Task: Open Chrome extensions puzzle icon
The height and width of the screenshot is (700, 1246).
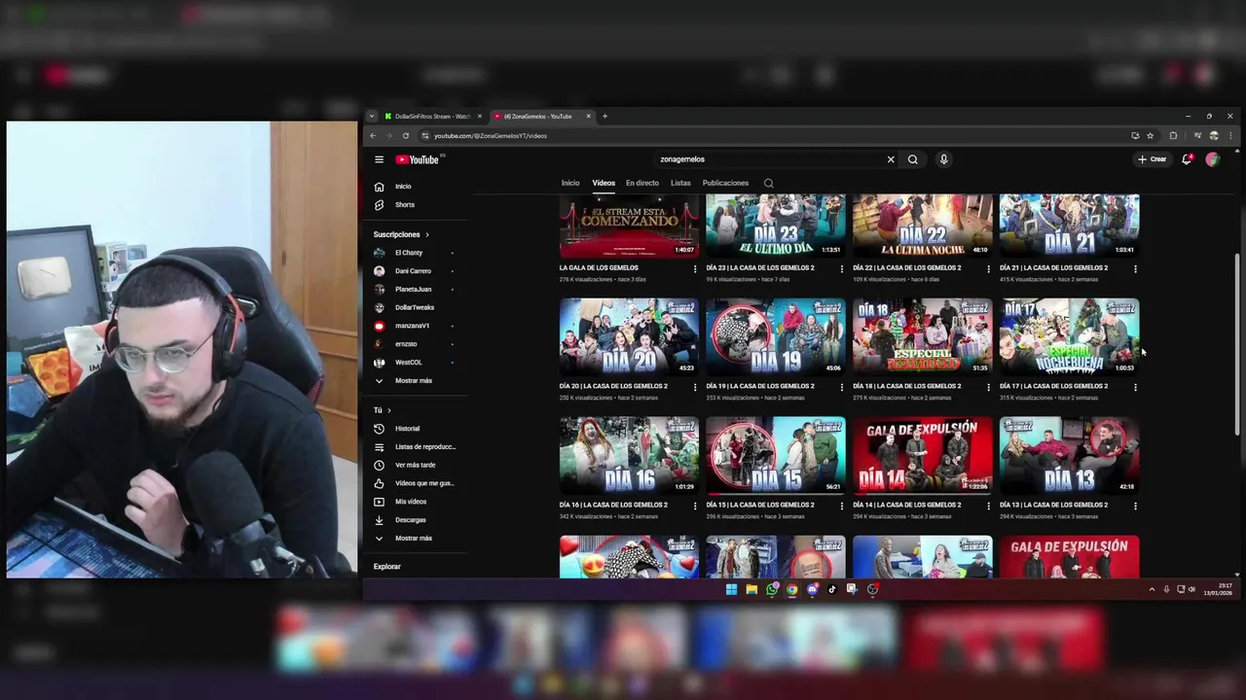Action: click(x=1173, y=136)
